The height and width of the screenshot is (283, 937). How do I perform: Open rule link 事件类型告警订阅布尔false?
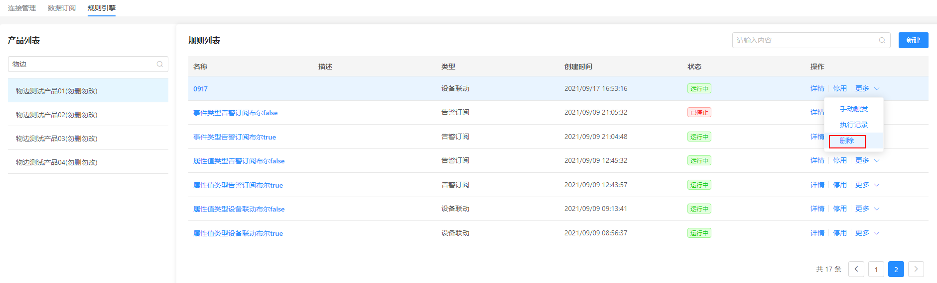pos(236,113)
